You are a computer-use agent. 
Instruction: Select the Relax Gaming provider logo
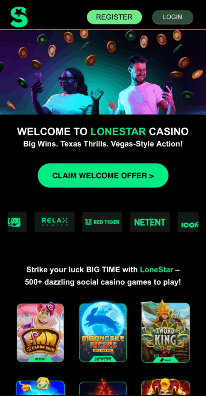coord(54,222)
